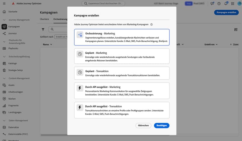Click the Strategie-Setup sidebar icon
This screenshot has width=242, height=141.
(x=4, y=70)
